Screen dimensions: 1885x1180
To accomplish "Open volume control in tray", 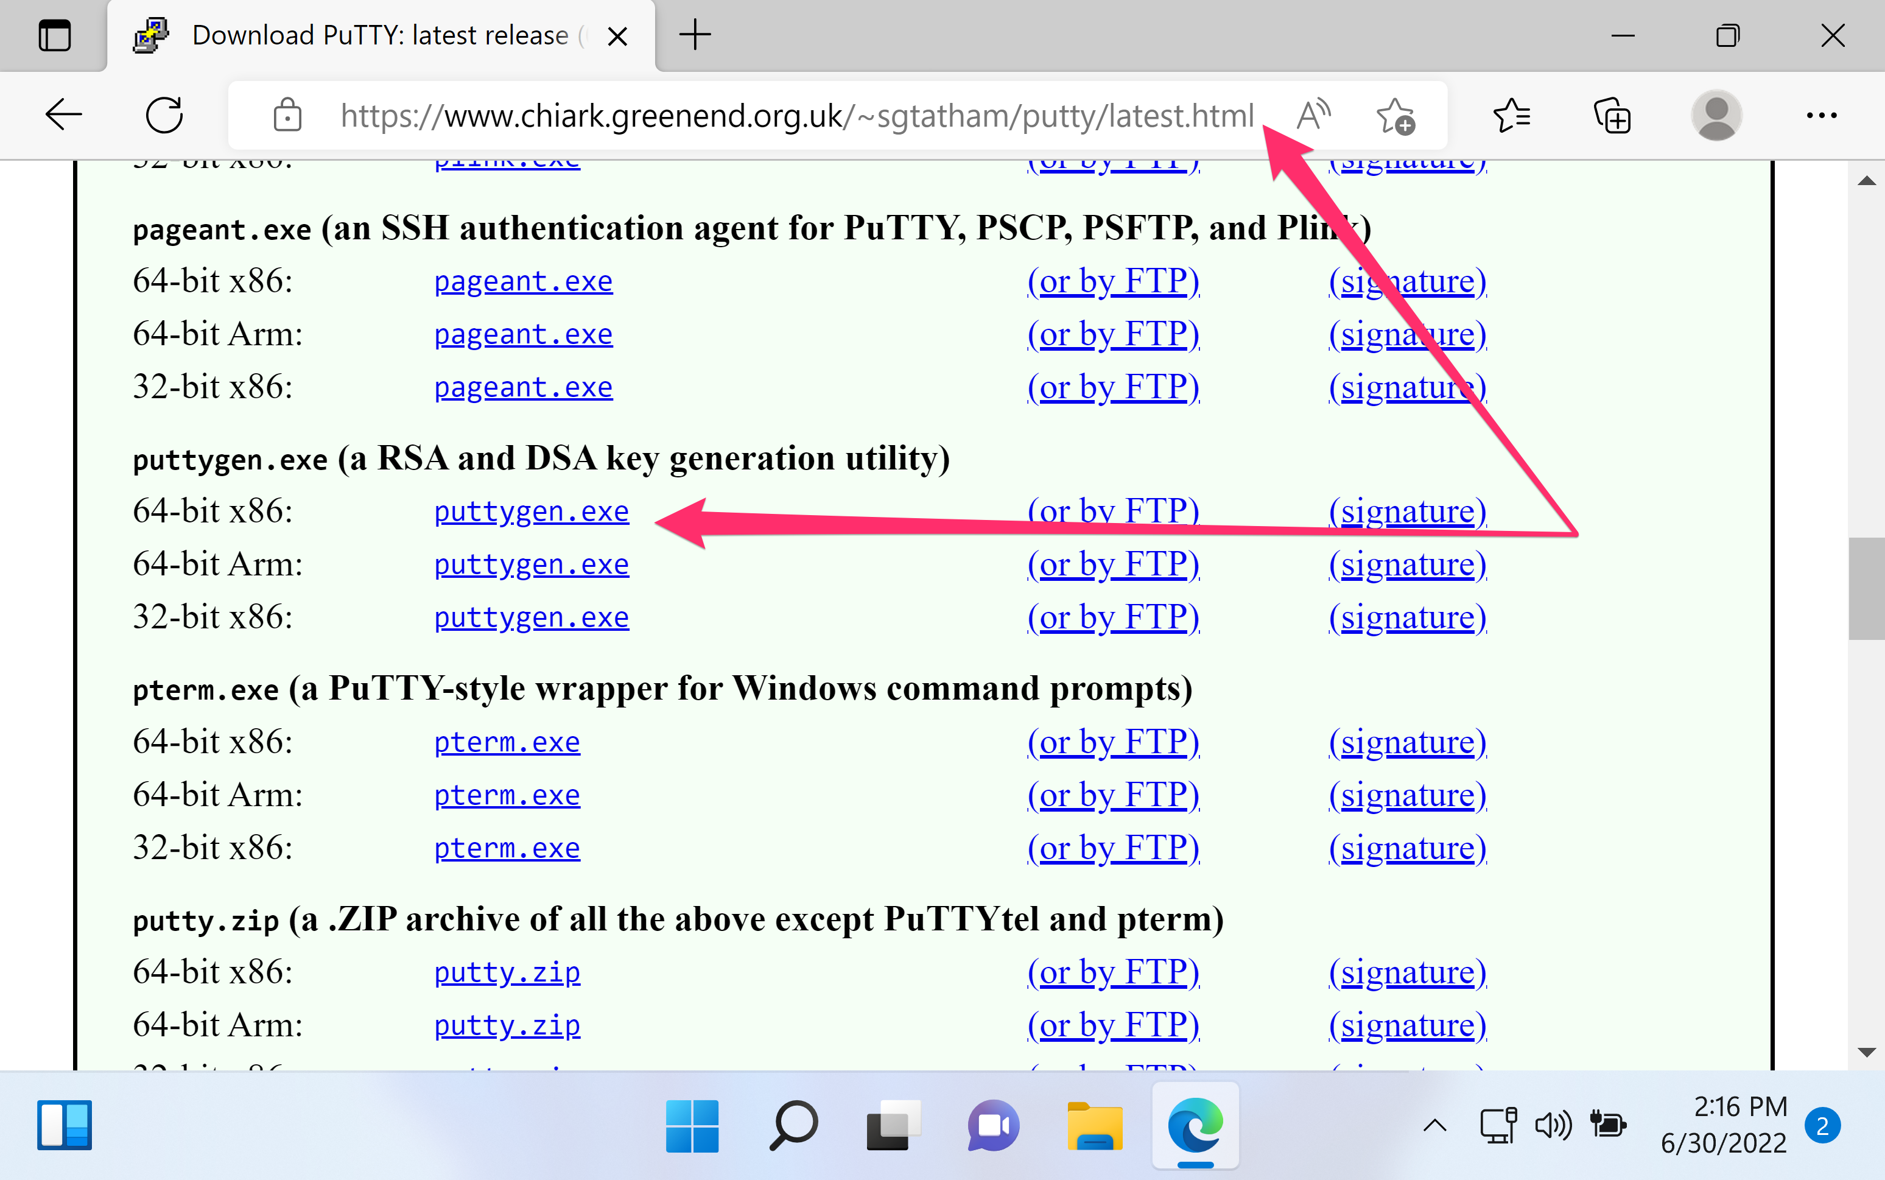I will click(x=1553, y=1125).
